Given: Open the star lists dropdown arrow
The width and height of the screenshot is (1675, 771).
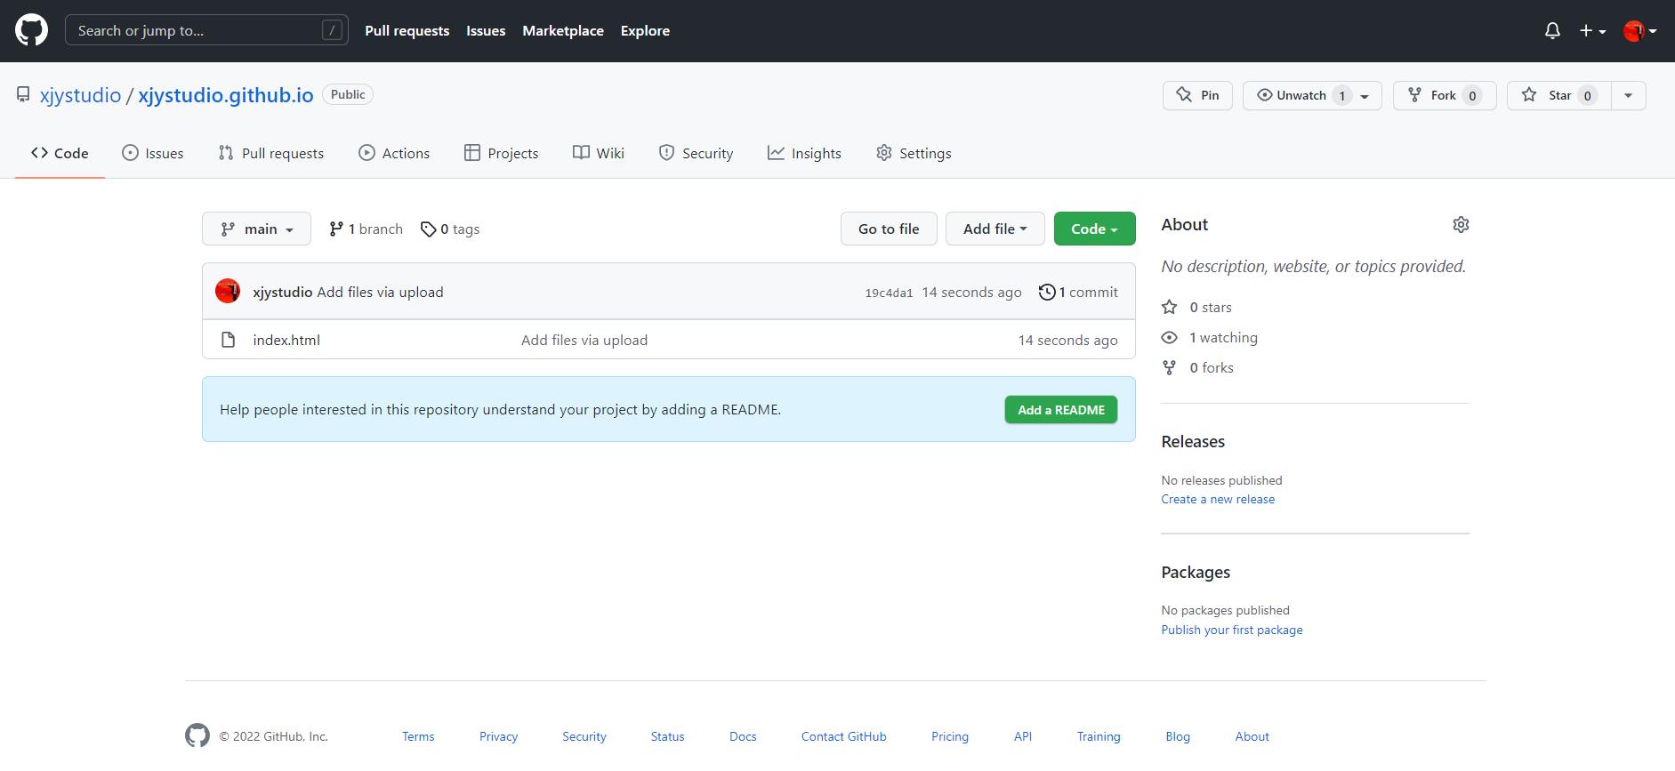Looking at the screenshot, I should (x=1628, y=95).
